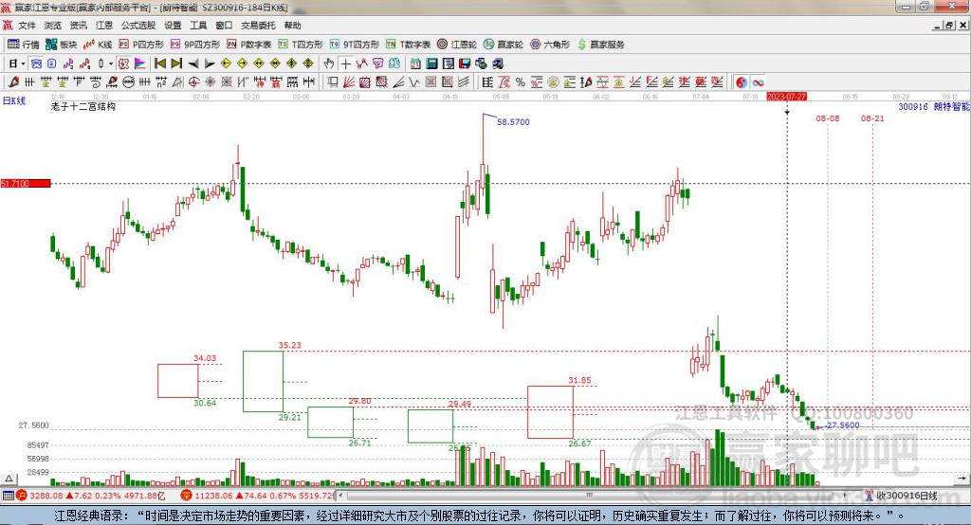Screen dimensions: 971x525
Task: Click the T数字表 toolbar button
Action: (x=409, y=45)
